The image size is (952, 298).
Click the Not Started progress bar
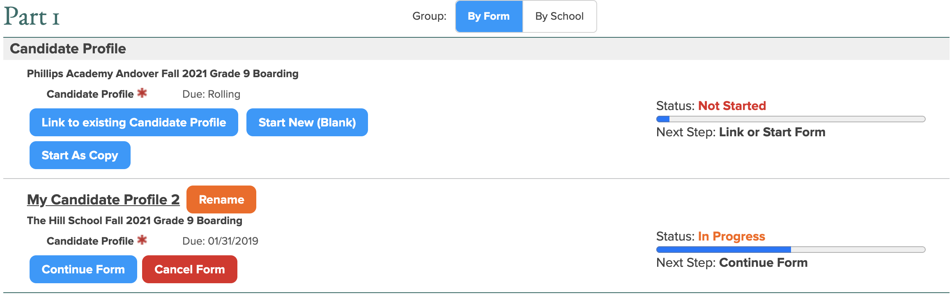click(x=790, y=119)
